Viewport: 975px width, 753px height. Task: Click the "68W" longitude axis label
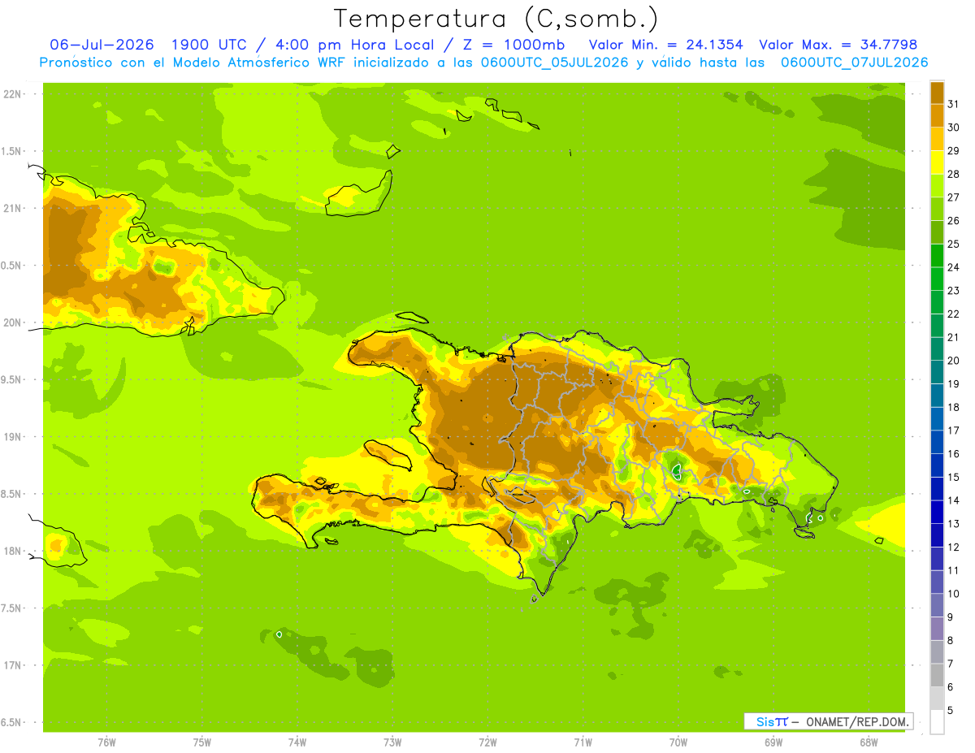click(x=869, y=742)
